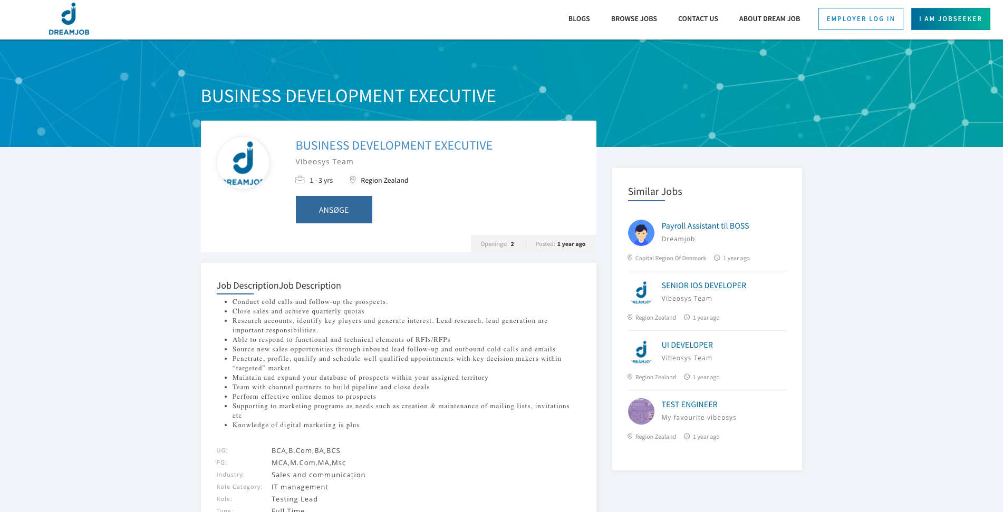The height and width of the screenshot is (512, 1003).
Task: Click the DreamJob logo in header
Action: pyautogui.click(x=69, y=19)
